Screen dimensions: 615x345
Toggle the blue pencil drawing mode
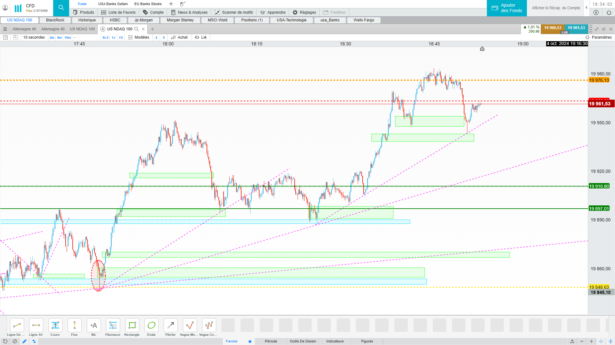24,341
